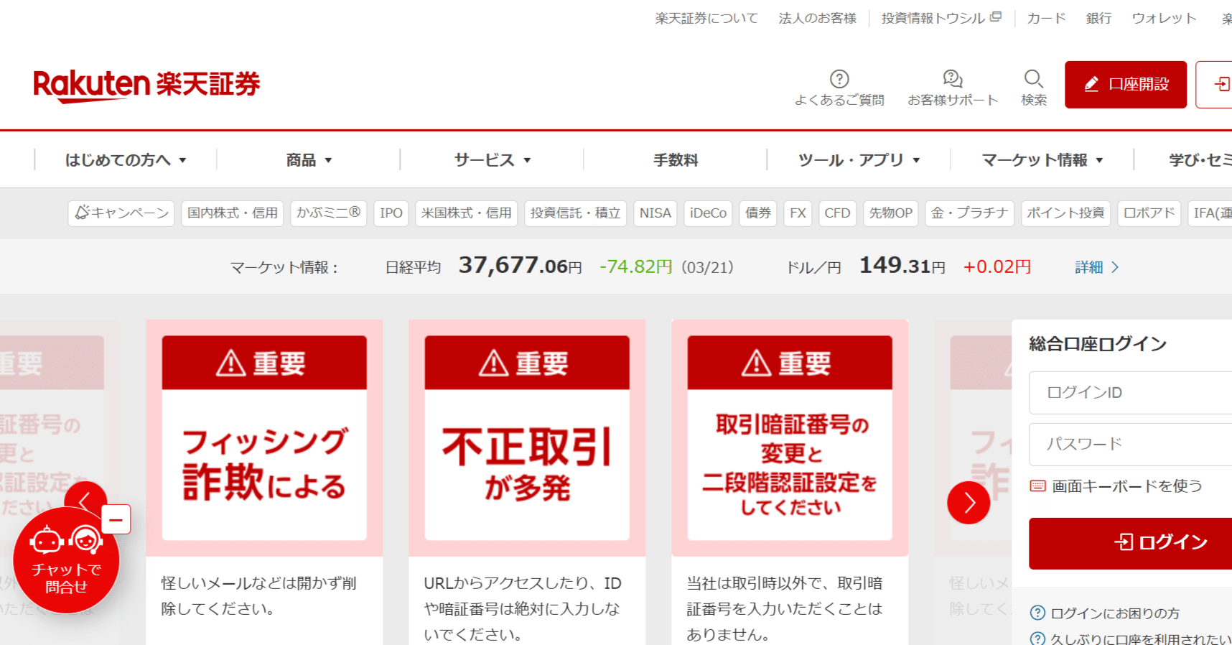Open 法人のお客様 link
The width and height of the screenshot is (1232, 645).
click(x=817, y=18)
